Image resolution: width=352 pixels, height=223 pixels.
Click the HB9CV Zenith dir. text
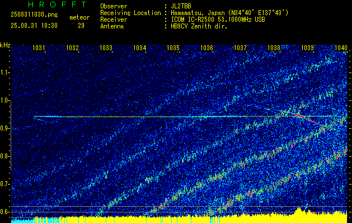click(199, 26)
